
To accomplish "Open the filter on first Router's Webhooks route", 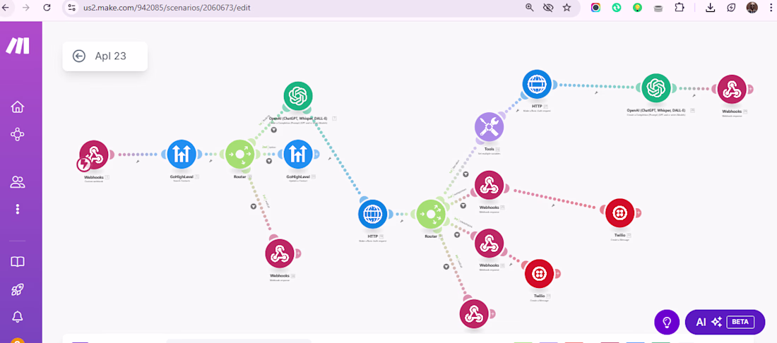I will (253, 206).
